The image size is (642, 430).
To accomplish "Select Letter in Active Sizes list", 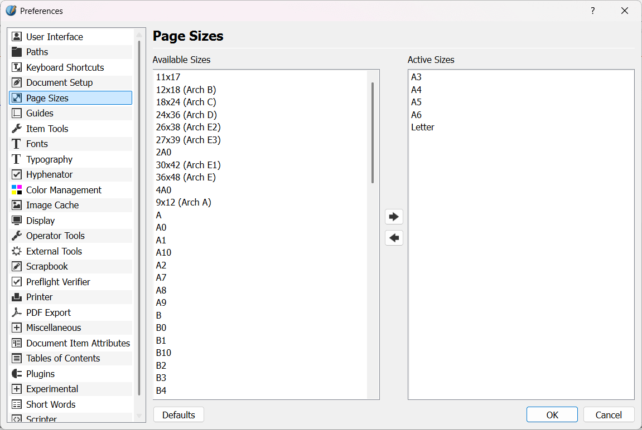I will pos(423,127).
